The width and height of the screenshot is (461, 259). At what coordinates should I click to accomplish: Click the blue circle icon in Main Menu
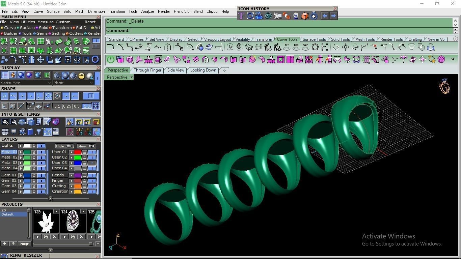coord(95,60)
